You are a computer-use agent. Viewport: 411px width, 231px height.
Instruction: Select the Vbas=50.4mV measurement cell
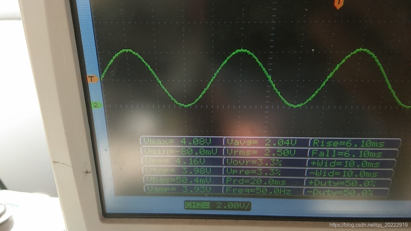[x=183, y=180]
